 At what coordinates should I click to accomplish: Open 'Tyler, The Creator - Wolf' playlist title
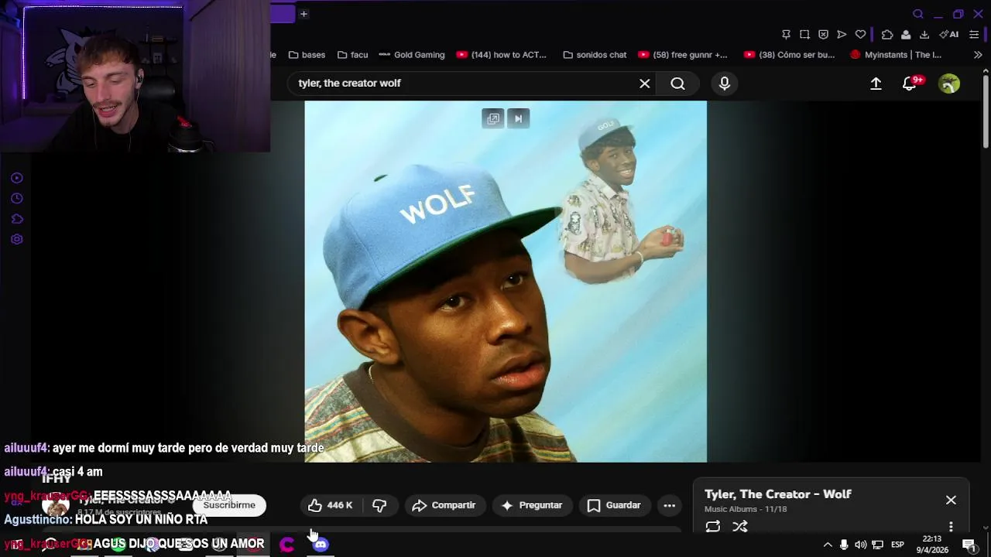[x=778, y=494]
